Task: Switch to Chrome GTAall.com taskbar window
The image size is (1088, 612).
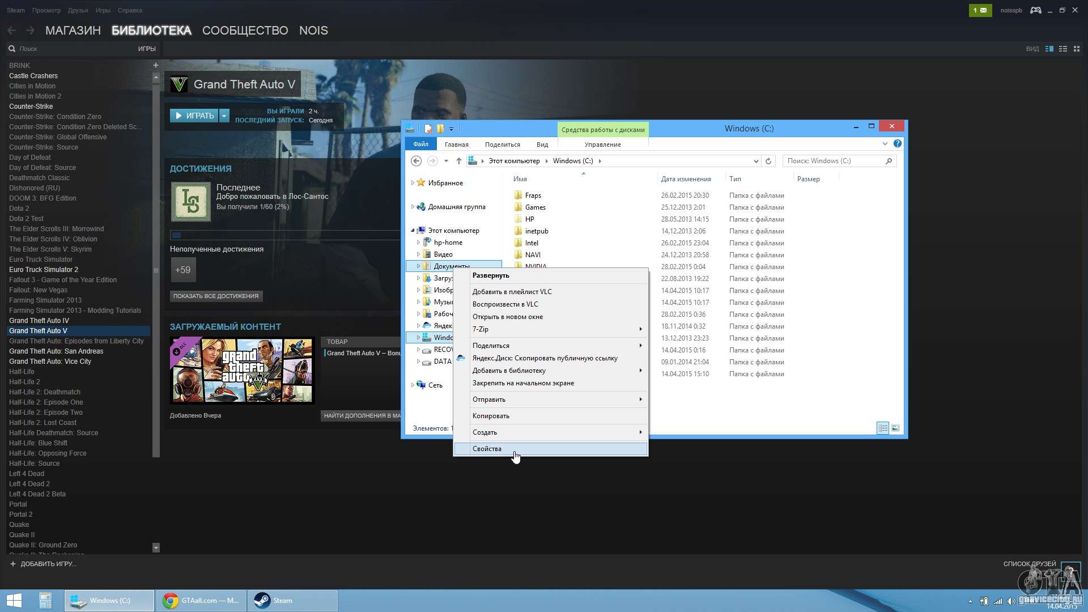Action: (201, 601)
